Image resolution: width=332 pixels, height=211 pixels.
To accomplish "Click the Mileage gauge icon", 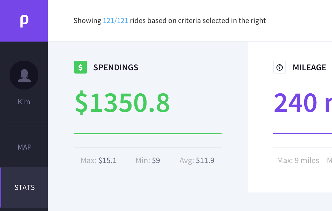I will pos(280,67).
